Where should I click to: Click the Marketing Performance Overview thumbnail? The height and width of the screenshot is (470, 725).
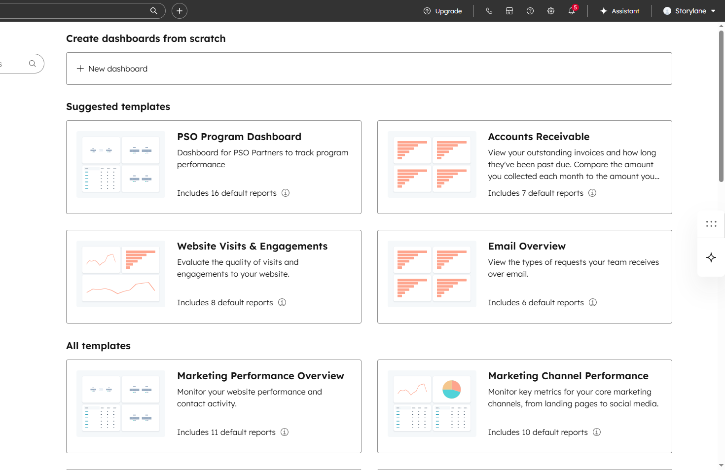[x=121, y=403]
